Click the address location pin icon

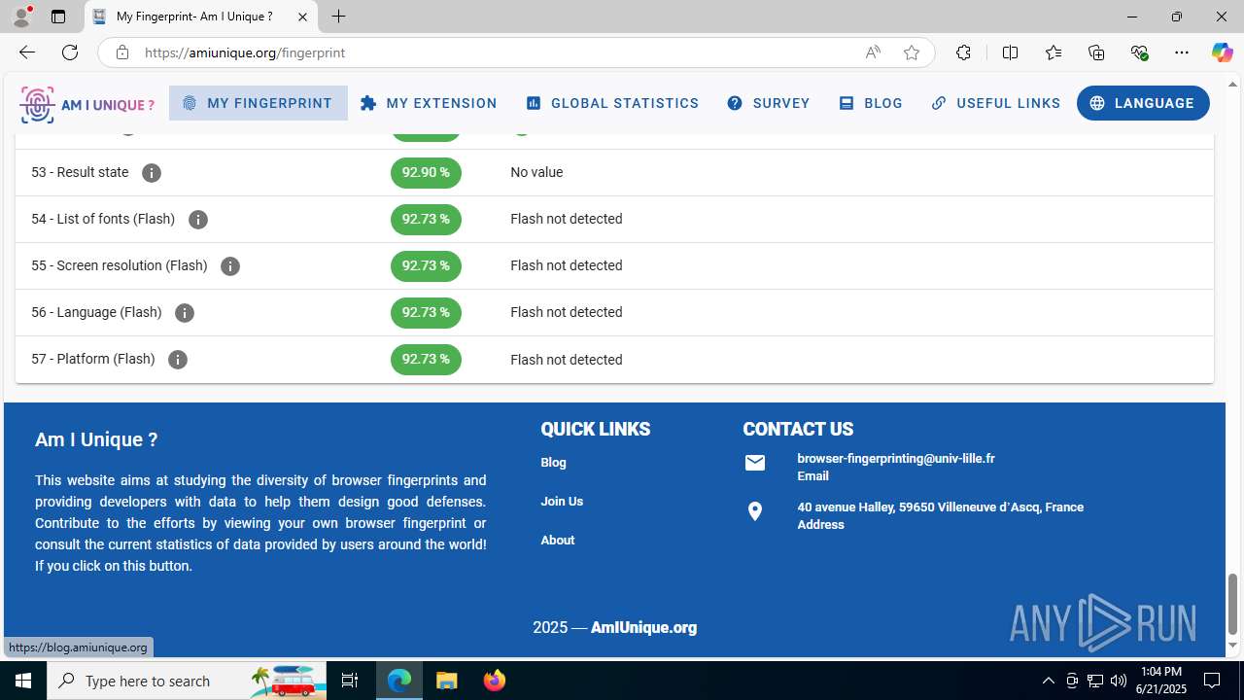pos(755,511)
